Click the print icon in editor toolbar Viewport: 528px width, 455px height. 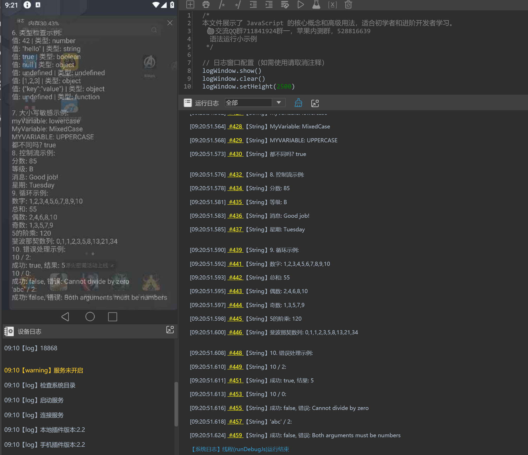206,5
